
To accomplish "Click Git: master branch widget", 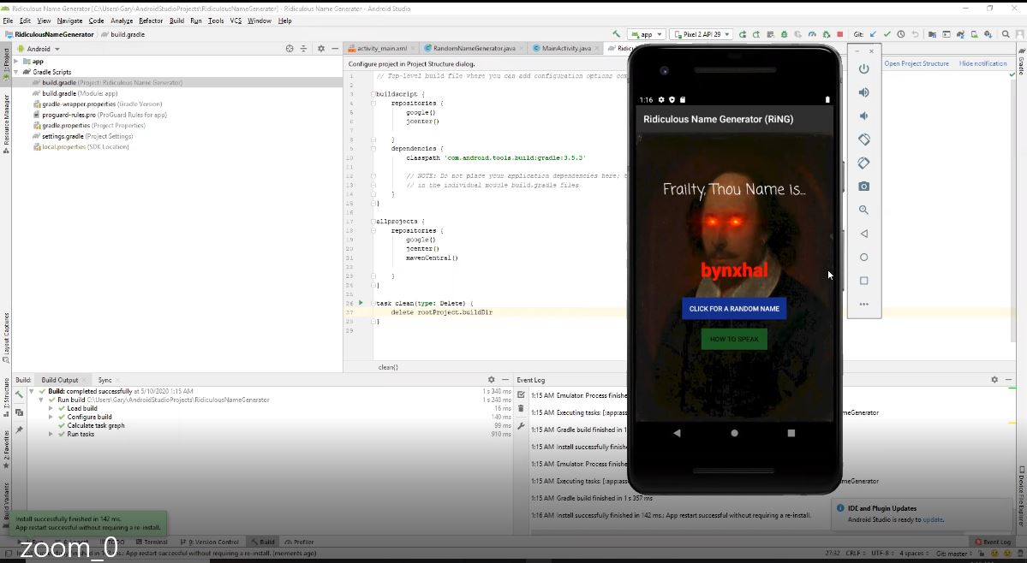I will tap(956, 554).
